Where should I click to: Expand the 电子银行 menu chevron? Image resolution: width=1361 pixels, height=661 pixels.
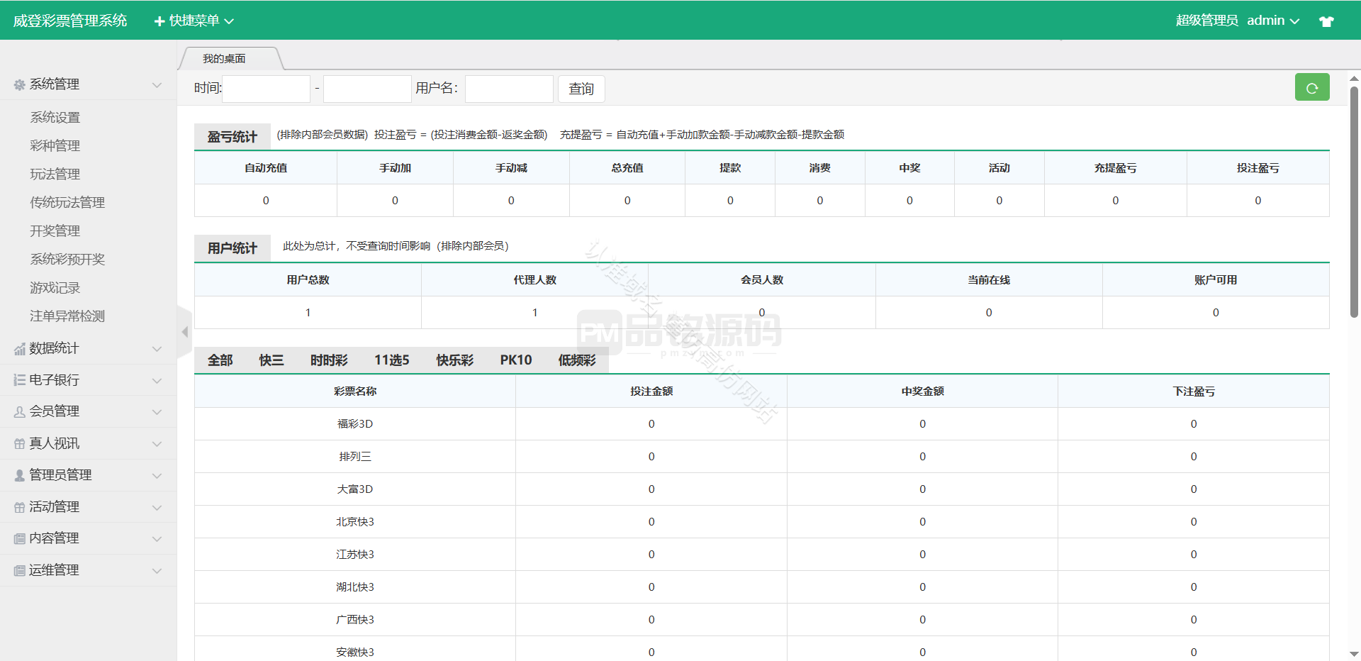157,381
